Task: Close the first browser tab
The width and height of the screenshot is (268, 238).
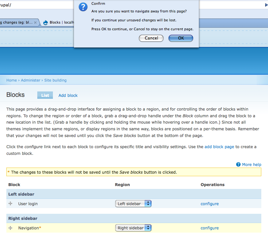Action: 35,23
